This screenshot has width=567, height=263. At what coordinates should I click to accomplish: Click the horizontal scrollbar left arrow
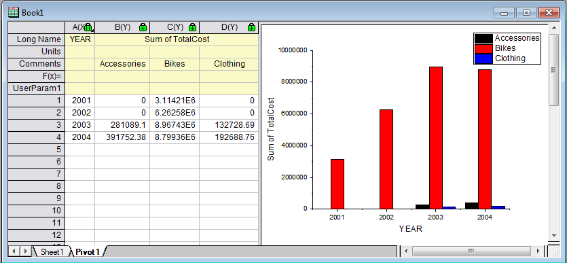click(406, 251)
